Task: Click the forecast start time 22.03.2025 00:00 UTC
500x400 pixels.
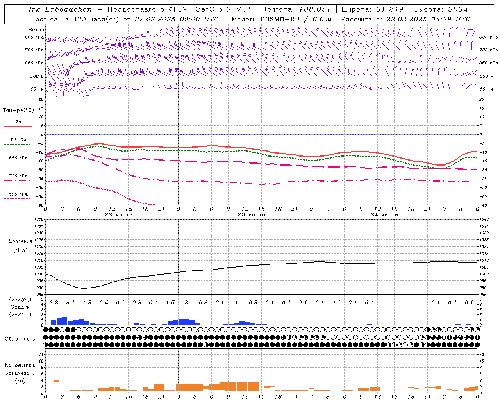Action: [176, 19]
